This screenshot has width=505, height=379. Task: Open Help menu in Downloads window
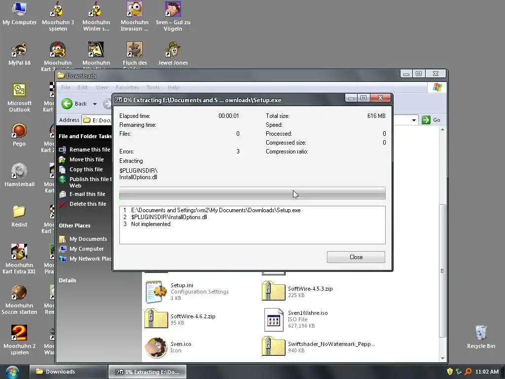point(173,87)
